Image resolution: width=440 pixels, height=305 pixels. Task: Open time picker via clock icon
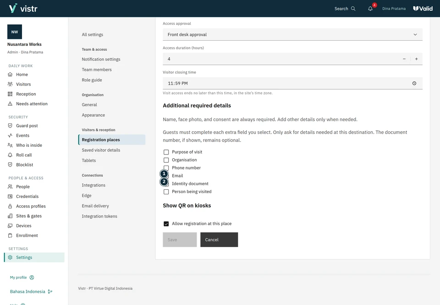click(x=414, y=84)
